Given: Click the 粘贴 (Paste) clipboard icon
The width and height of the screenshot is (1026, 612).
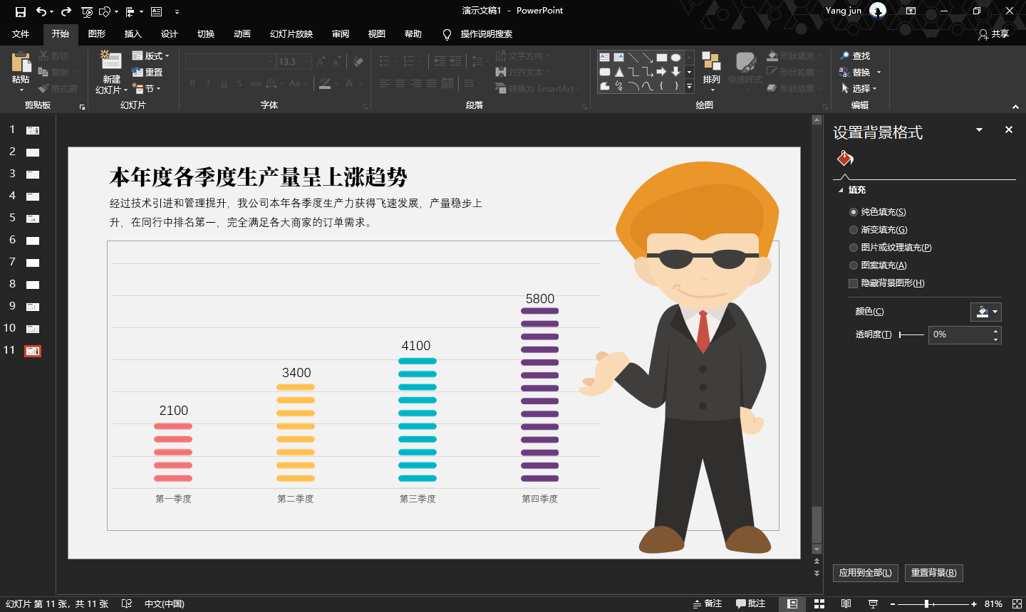Looking at the screenshot, I should [x=21, y=62].
